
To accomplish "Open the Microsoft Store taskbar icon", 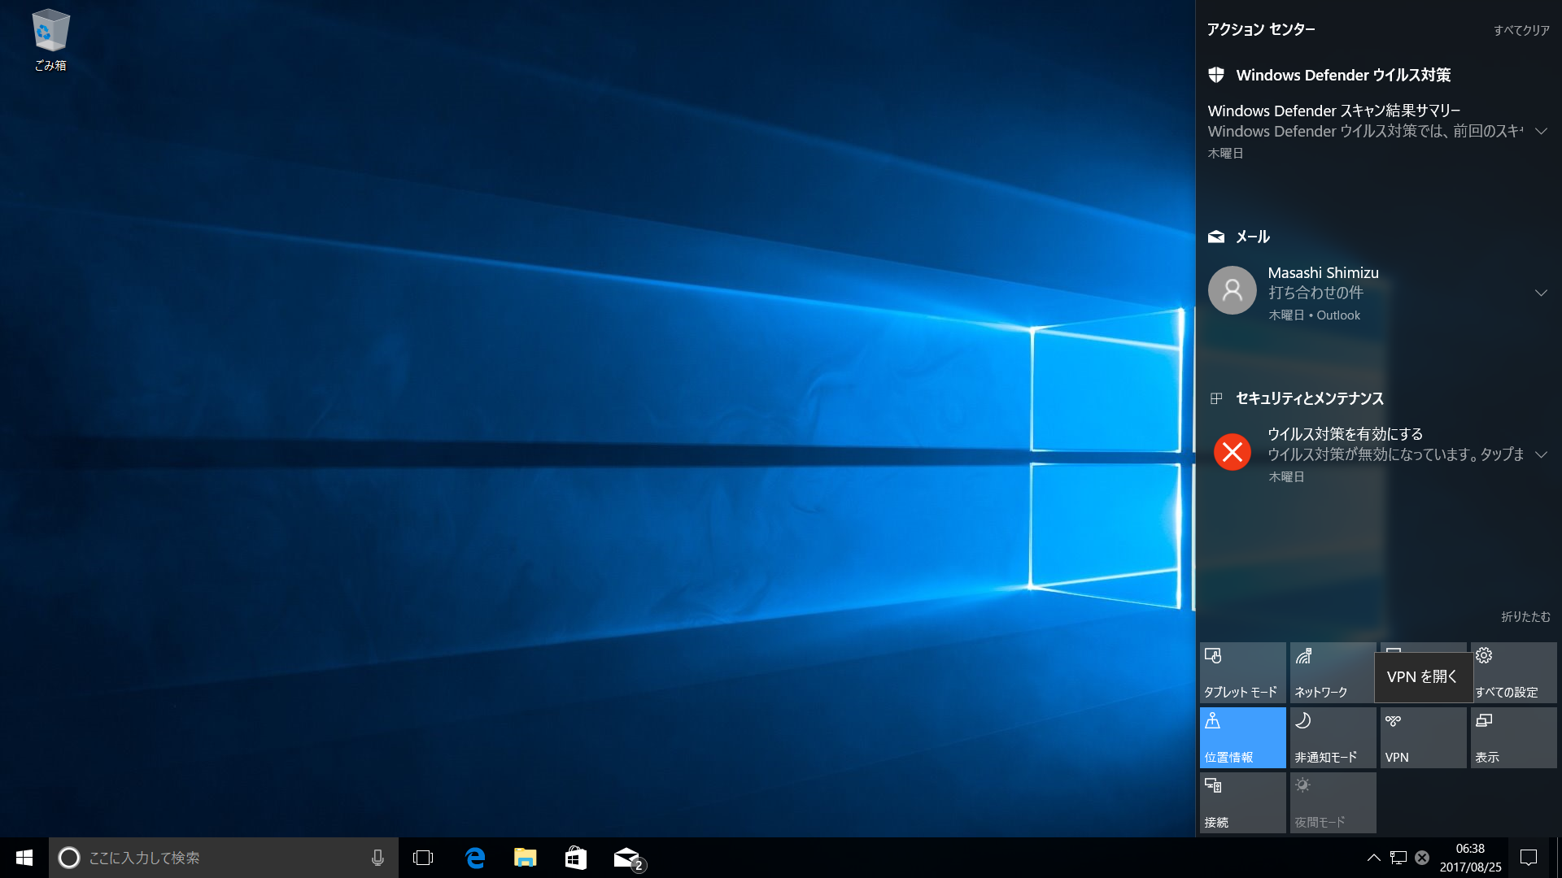I will click(576, 858).
